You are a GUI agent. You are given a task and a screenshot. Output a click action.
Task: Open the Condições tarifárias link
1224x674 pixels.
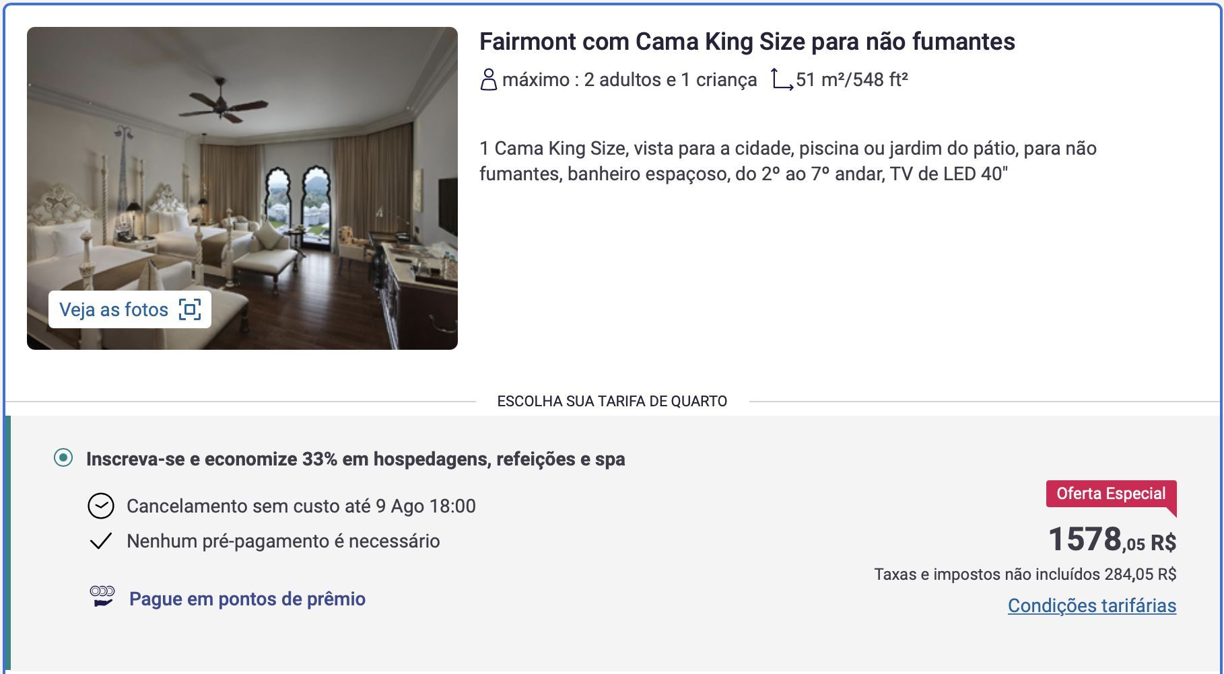(1091, 605)
